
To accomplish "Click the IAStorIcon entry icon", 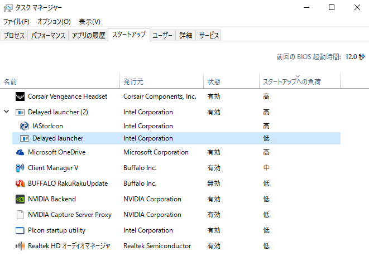I will coord(25,126).
